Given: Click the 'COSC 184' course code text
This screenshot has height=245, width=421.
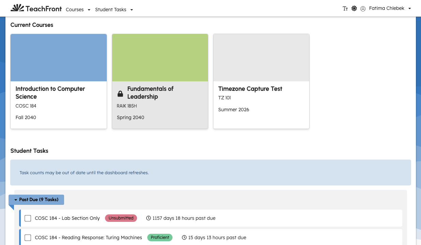Looking at the screenshot, I should (x=26, y=106).
